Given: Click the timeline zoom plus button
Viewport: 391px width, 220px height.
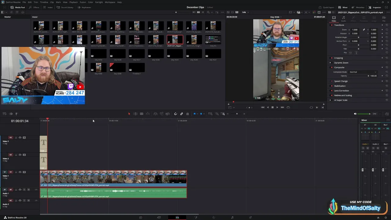Looking at the screenshot, I should [244, 114].
